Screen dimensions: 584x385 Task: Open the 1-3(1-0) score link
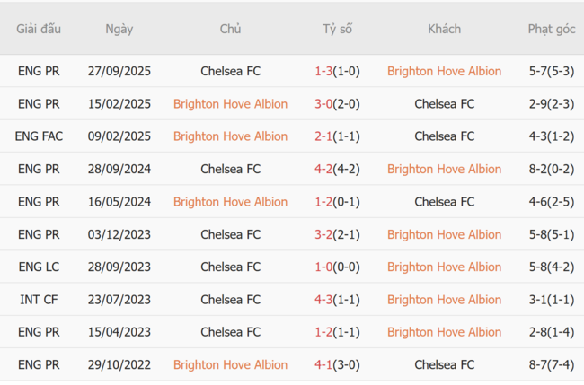[x=337, y=71]
